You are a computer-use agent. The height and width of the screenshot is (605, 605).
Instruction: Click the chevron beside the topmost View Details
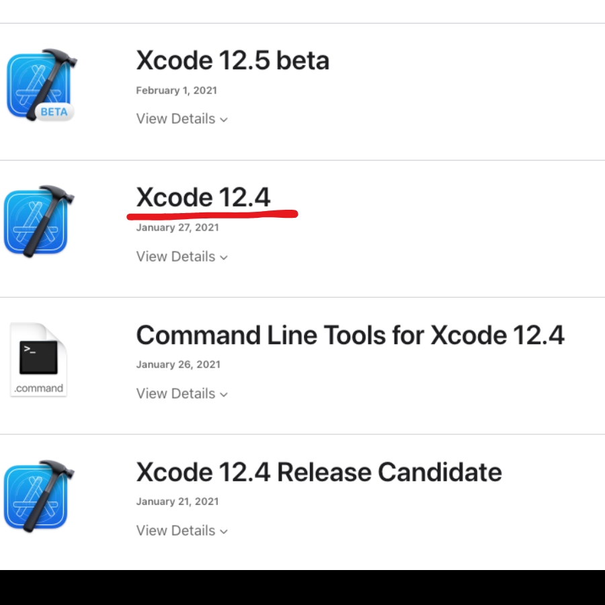[225, 119]
